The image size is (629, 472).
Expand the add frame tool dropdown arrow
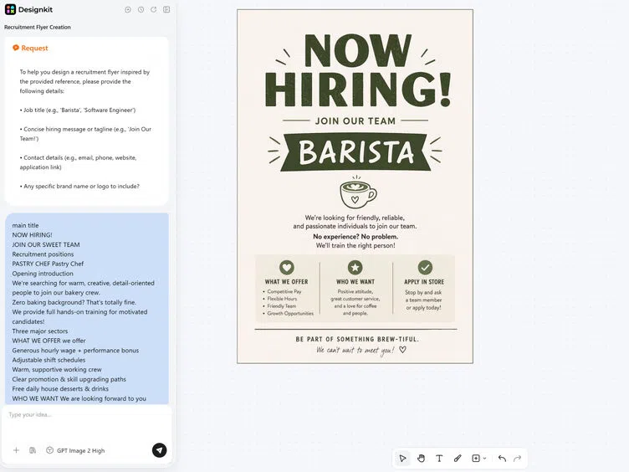click(x=484, y=459)
